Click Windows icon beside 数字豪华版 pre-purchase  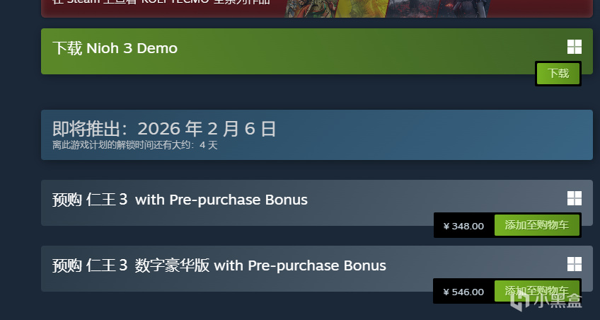574,264
